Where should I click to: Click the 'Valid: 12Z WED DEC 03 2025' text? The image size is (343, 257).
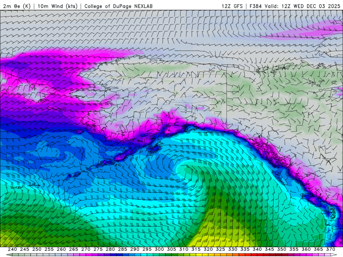pyautogui.click(x=302, y=6)
